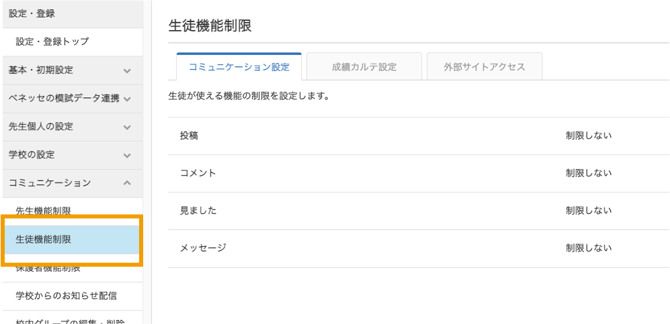Click 基本・初期設定 menu header label
This screenshot has width=670, height=324.
click(41, 70)
